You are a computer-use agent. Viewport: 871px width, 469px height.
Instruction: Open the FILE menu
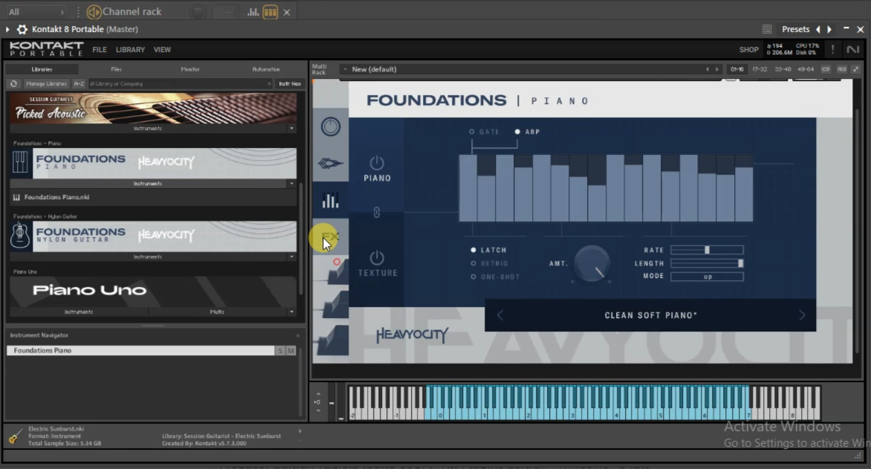pos(100,50)
